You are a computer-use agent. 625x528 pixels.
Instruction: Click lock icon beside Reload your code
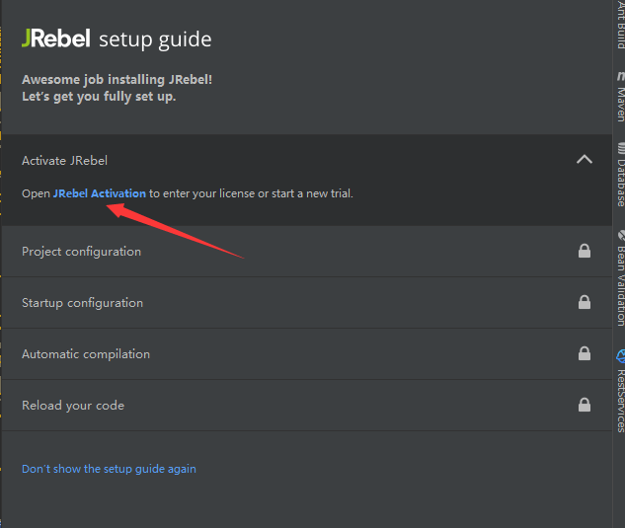585,405
